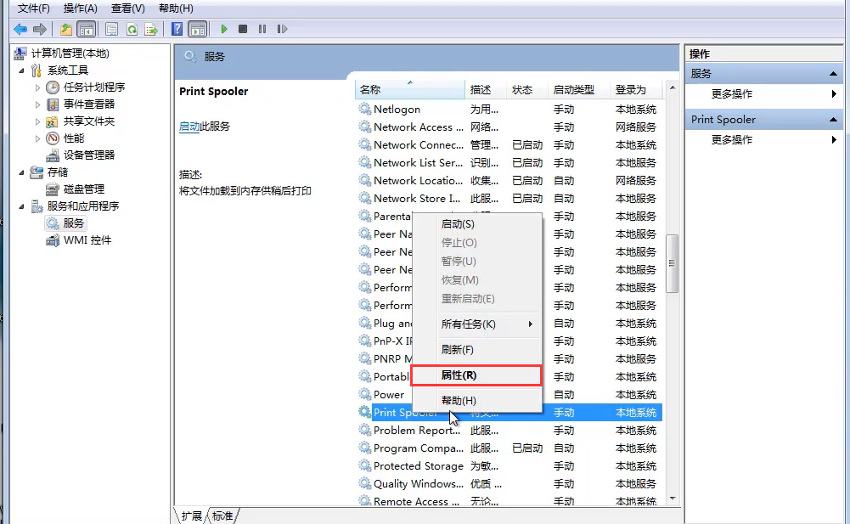Open 更多操作 submenu under 服务
This screenshot has height=524, width=850.
763,93
